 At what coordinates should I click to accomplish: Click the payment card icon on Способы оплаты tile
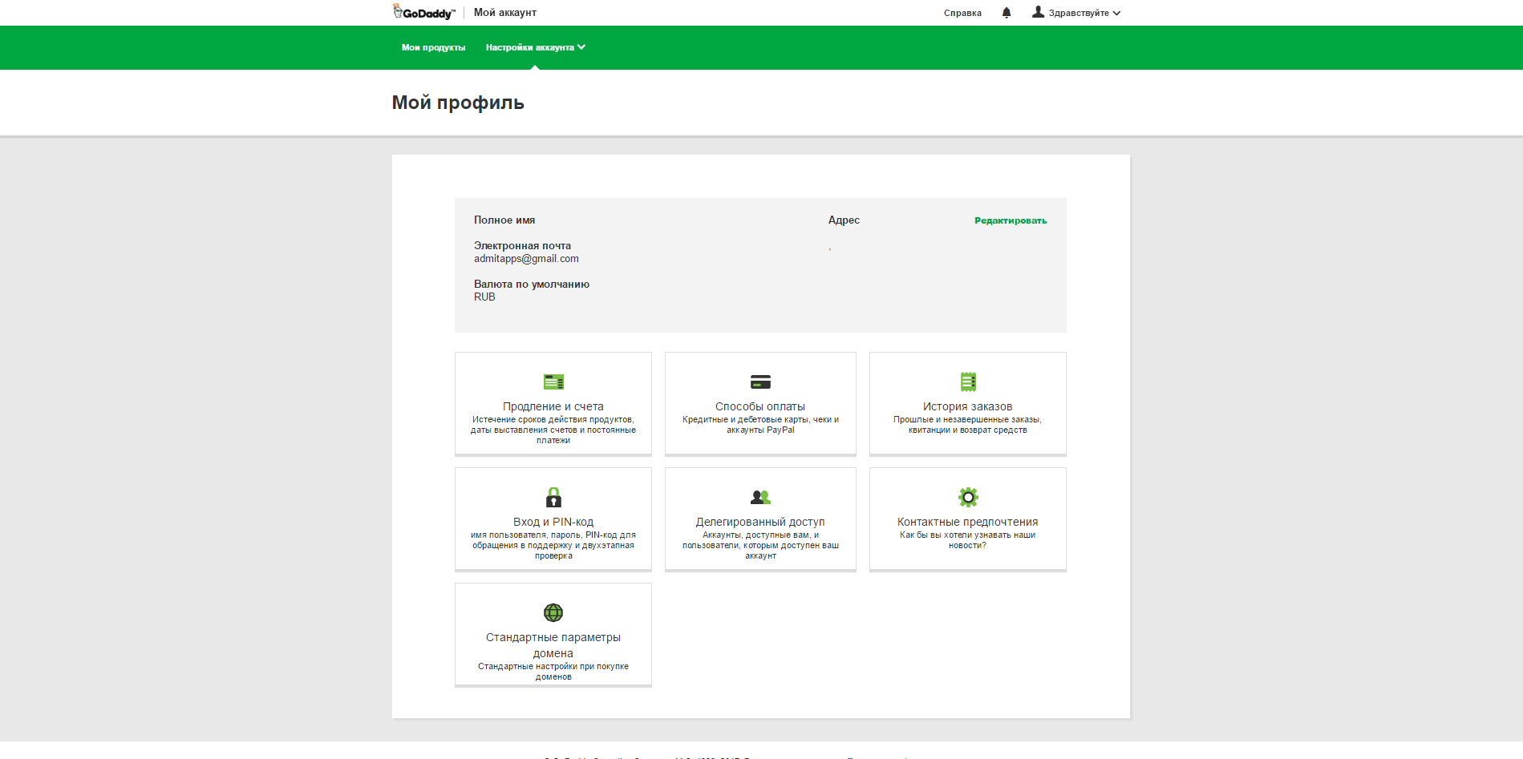click(x=759, y=382)
